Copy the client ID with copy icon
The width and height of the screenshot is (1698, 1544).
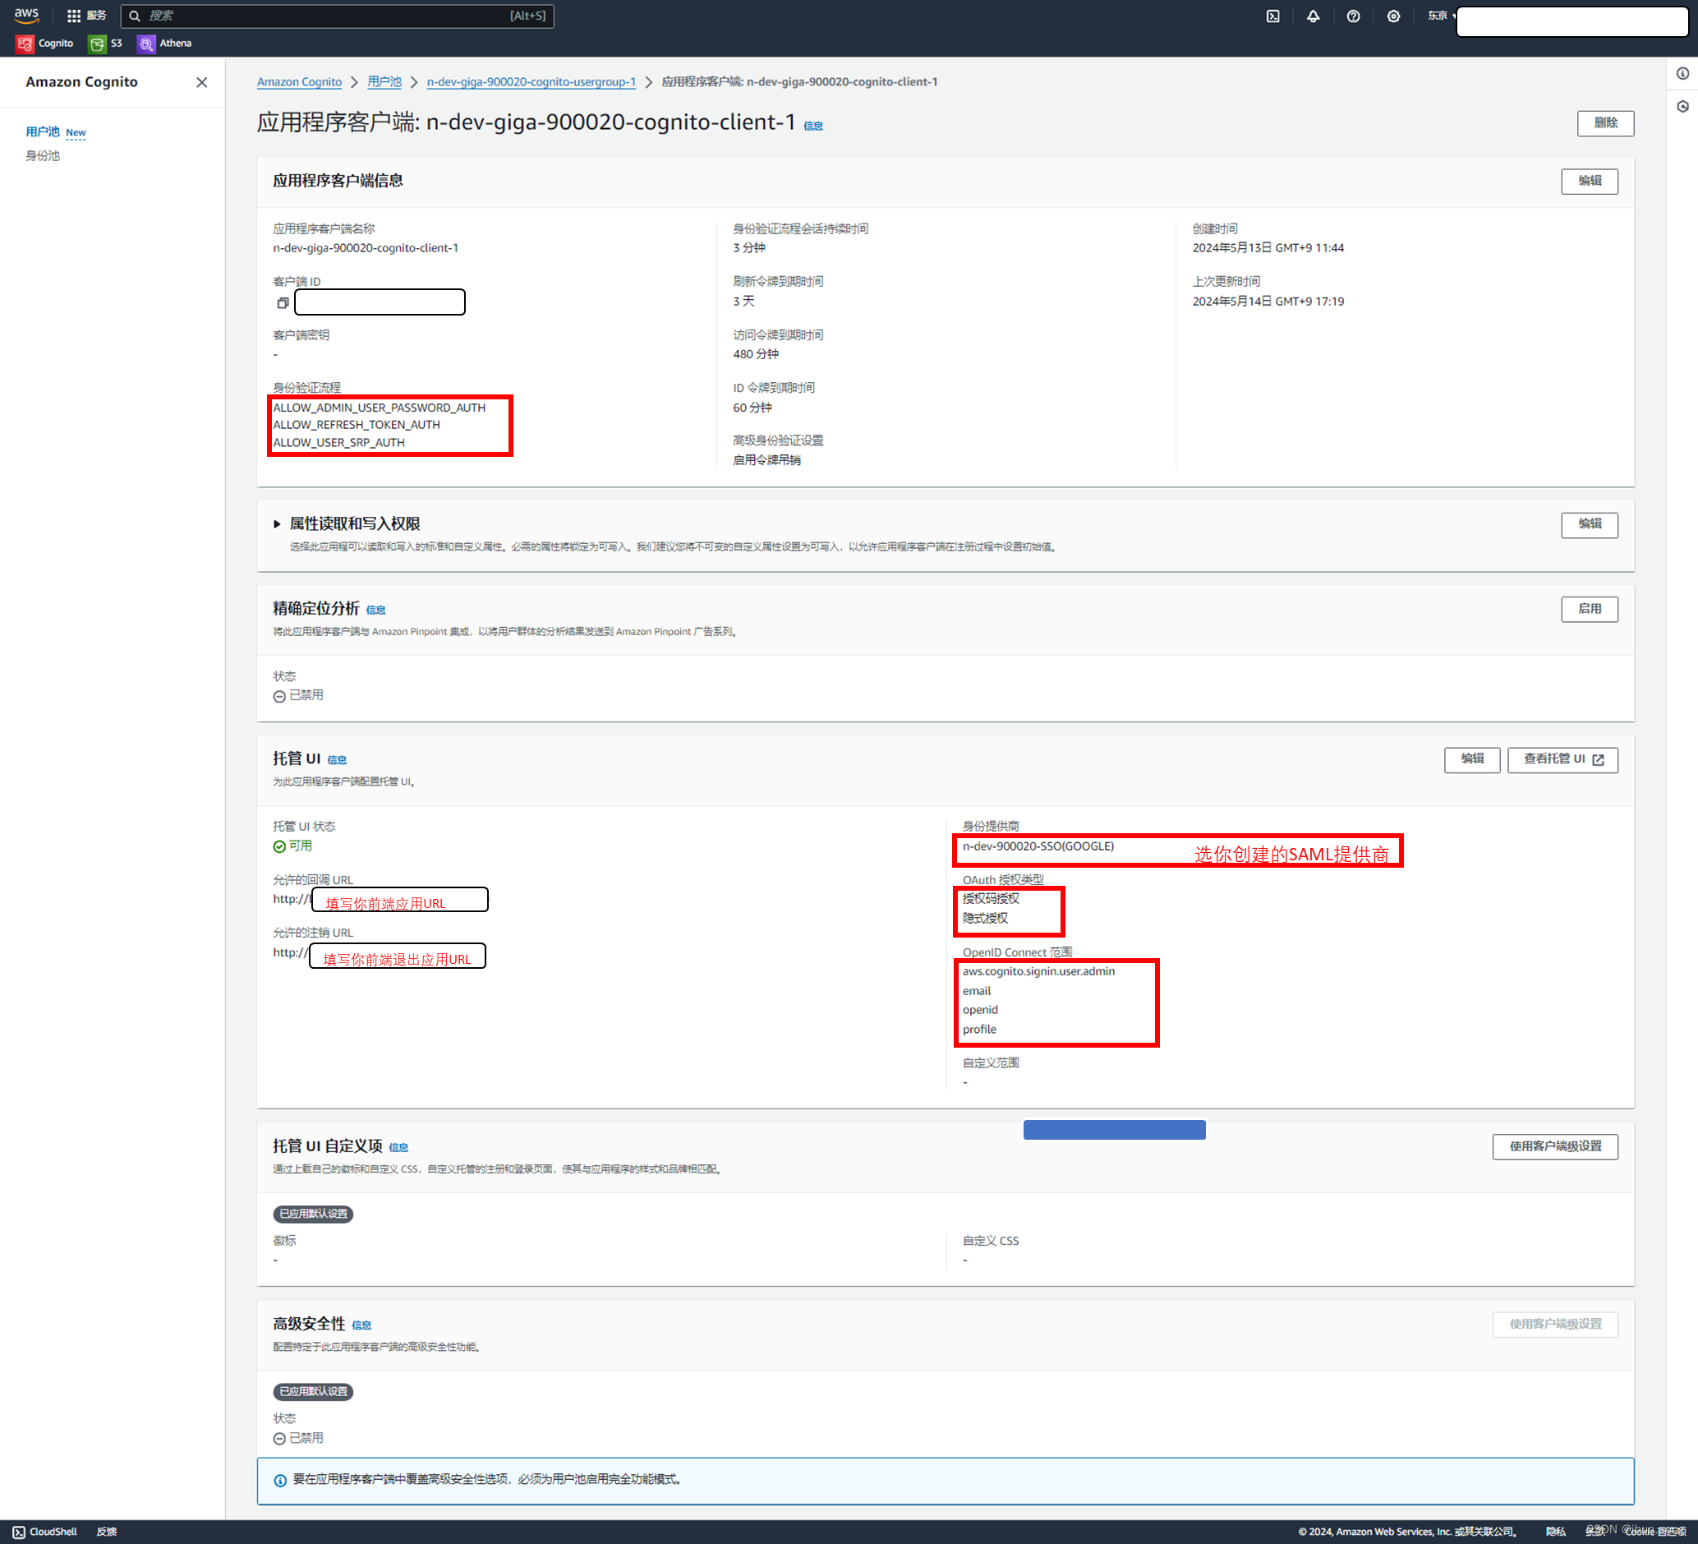pyautogui.click(x=283, y=302)
